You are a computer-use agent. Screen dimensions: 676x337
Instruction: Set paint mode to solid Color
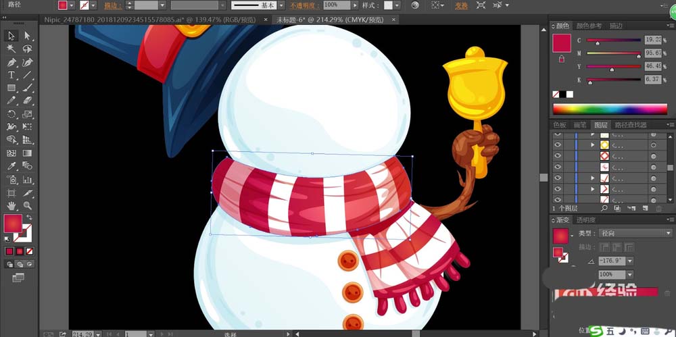[x=9, y=251]
